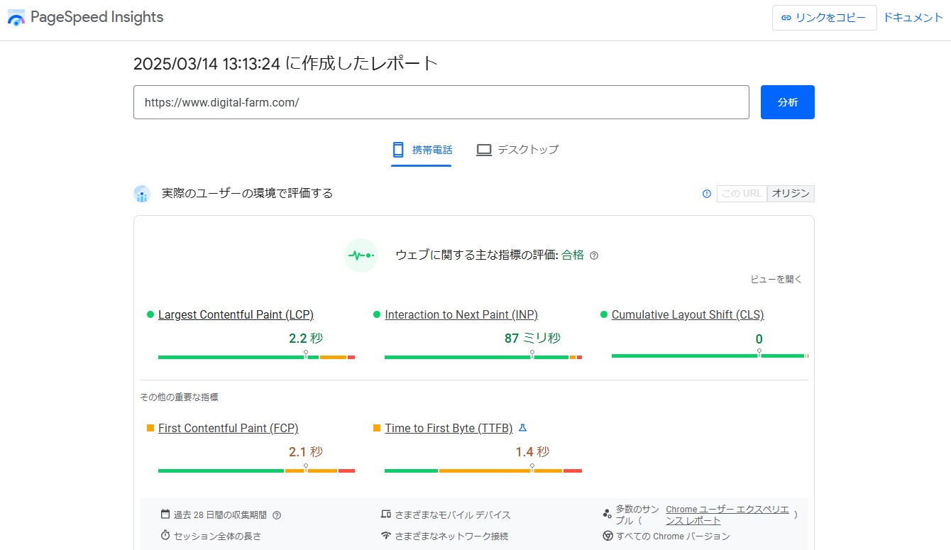The height and width of the screenshot is (550, 951).
Task: Switch to the デスクトップ tab
Action: click(517, 150)
